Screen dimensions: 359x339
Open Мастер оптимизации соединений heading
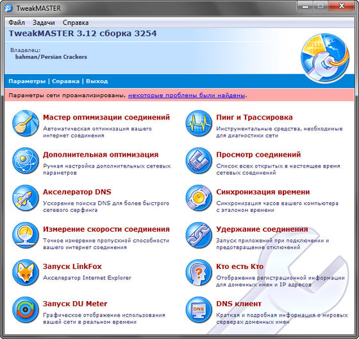click(106, 117)
